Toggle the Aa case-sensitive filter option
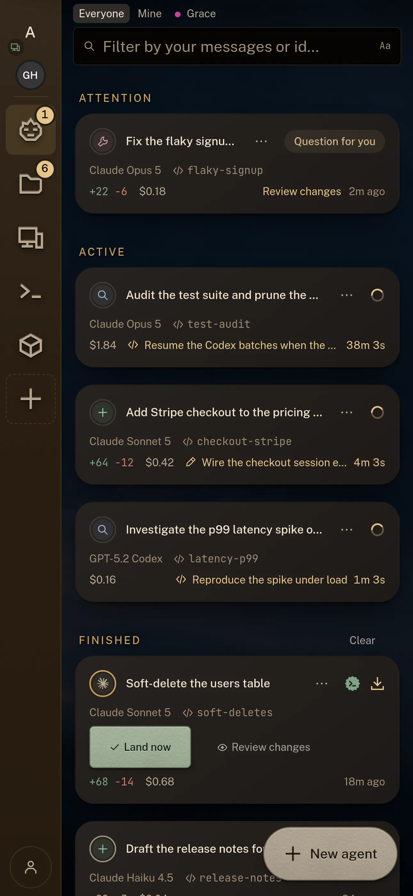The image size is (413, 896). (385, 46)
